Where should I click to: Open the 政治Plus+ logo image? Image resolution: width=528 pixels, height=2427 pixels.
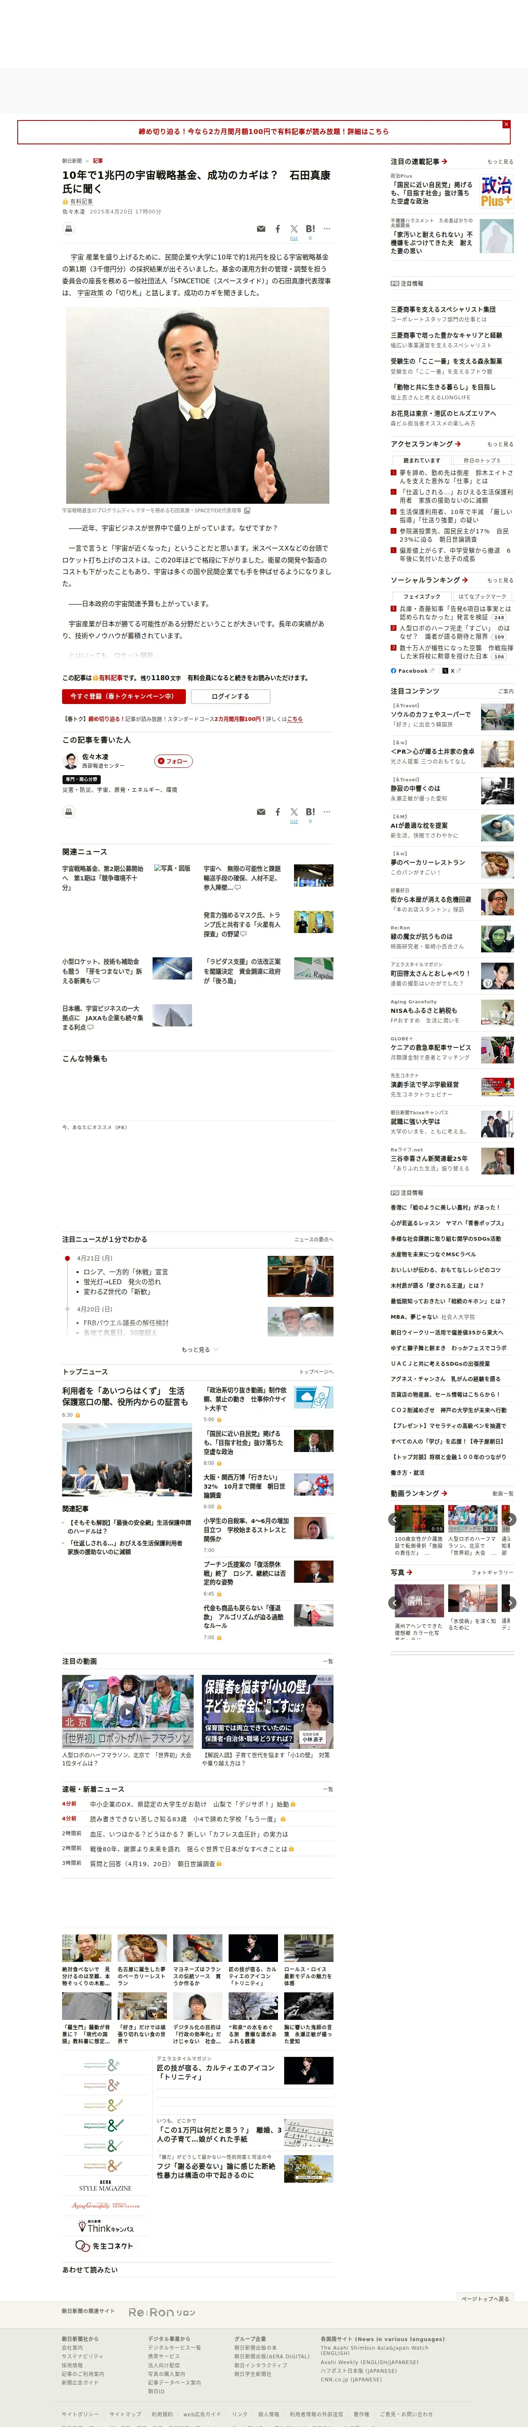click(497, 190)
